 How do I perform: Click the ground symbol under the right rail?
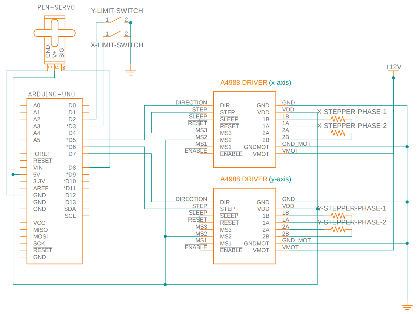(x=407, y=307)
